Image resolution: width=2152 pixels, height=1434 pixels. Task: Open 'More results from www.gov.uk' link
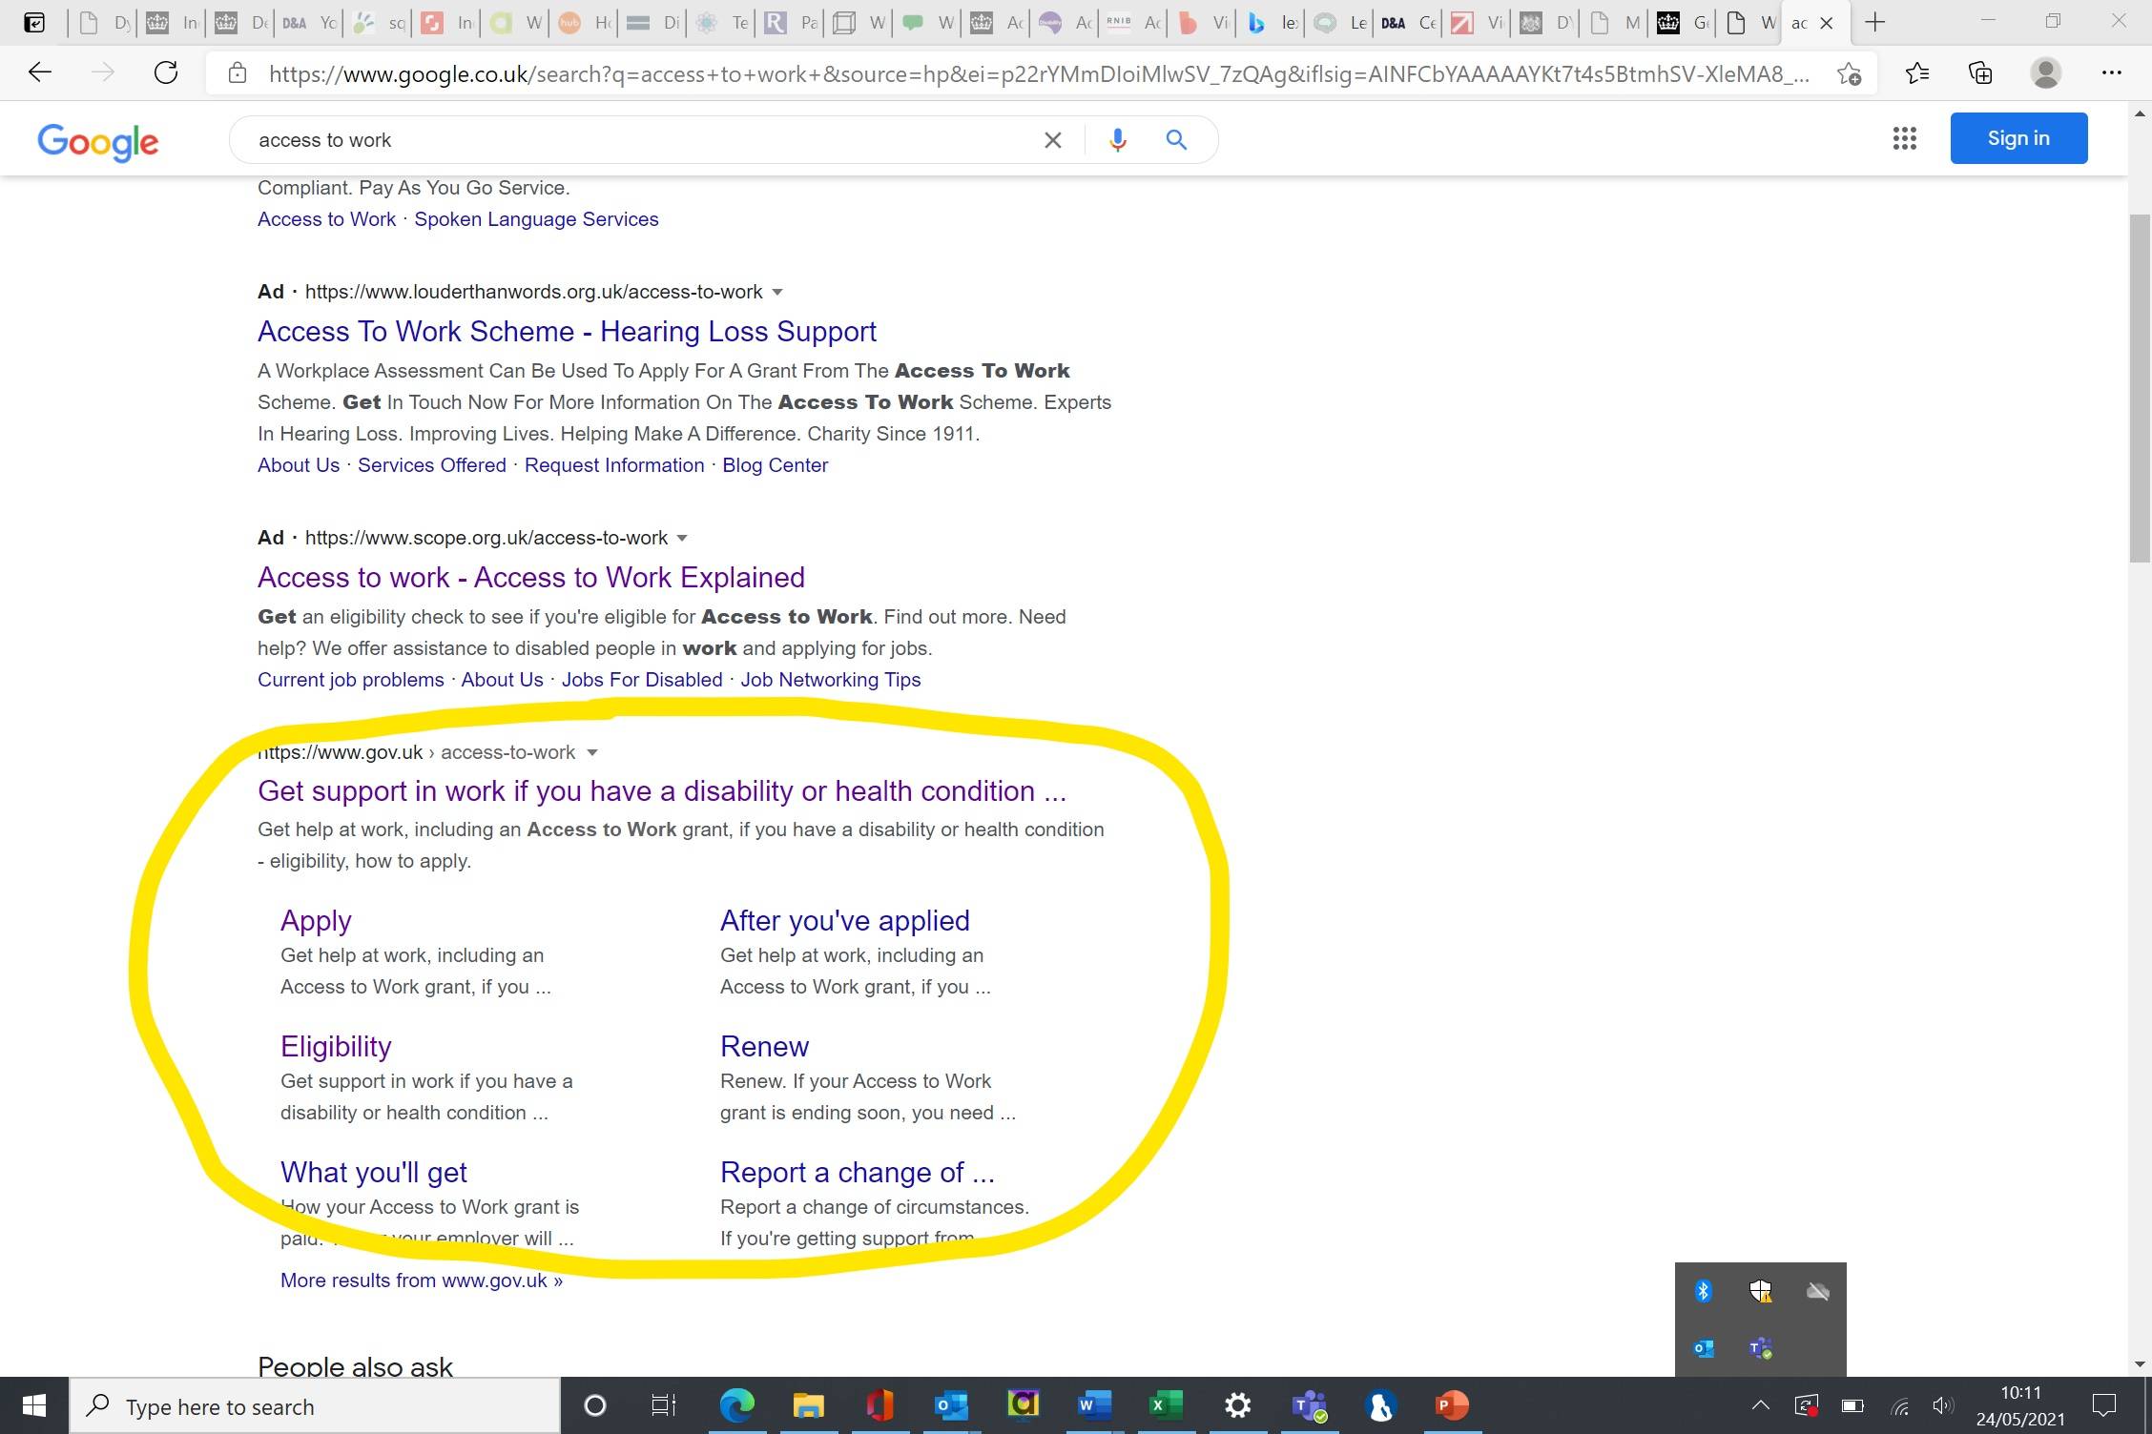point(422,1280)
